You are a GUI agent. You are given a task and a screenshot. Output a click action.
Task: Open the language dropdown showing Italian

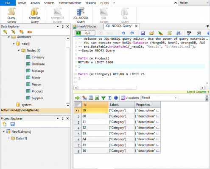click(x=194, y=3)
